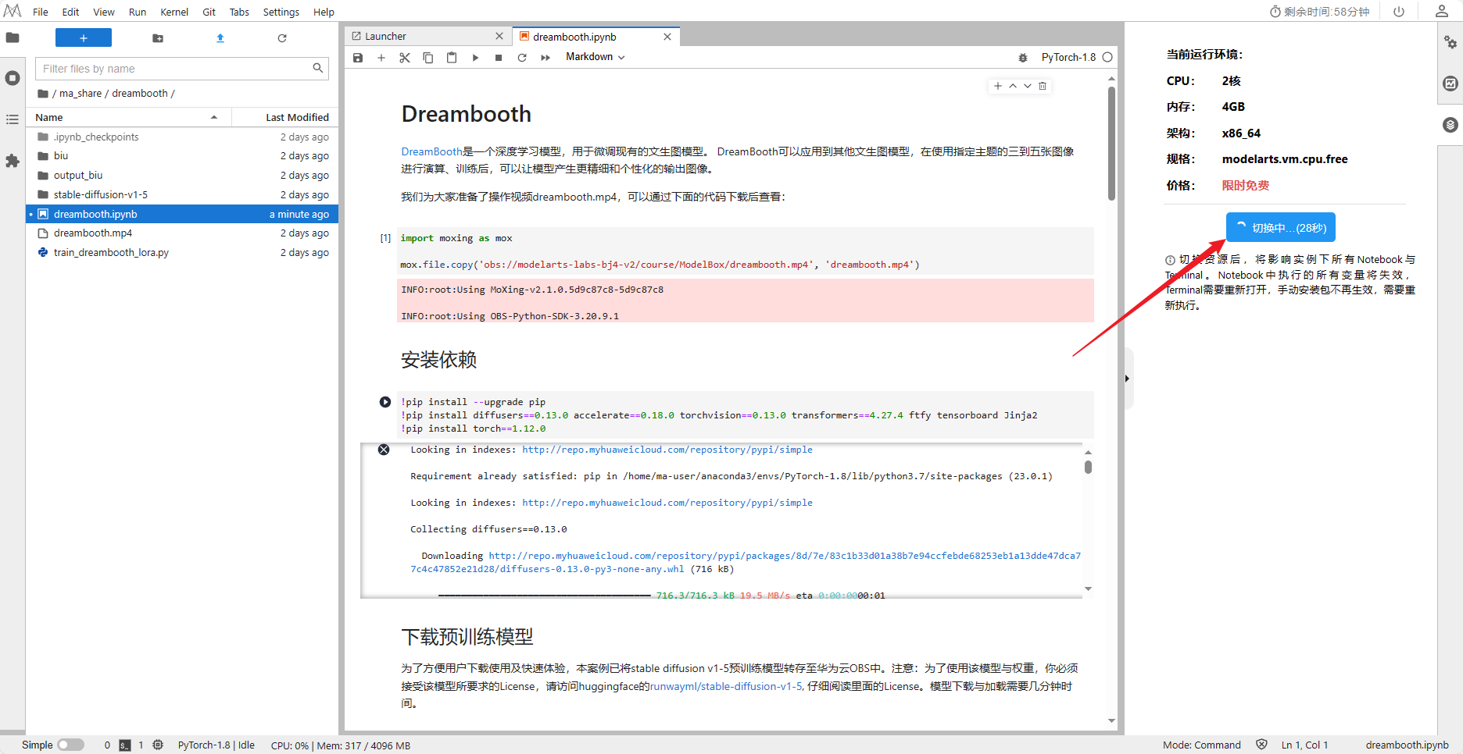Toggle Simple interface mode switch

71,745
